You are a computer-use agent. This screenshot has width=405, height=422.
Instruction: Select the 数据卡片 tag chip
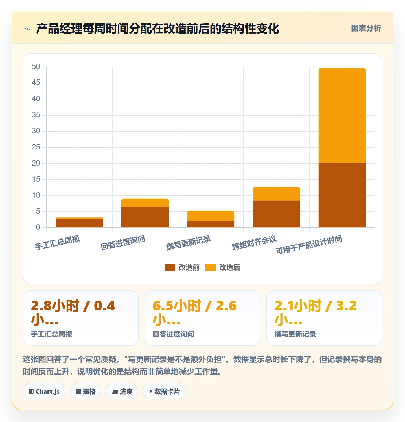point(164,391)
